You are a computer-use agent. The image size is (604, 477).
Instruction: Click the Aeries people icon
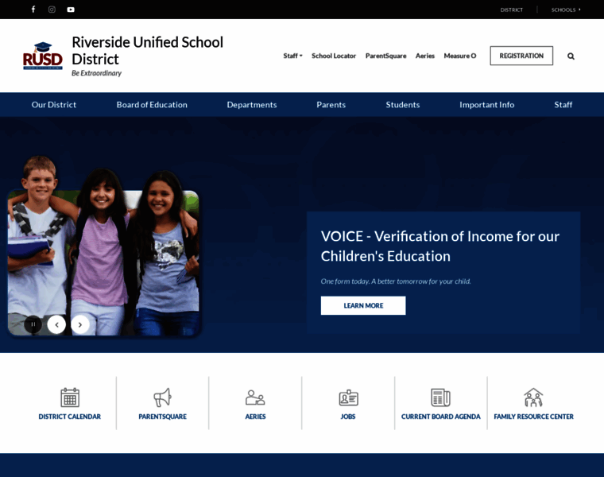click(x=255, y=397)
